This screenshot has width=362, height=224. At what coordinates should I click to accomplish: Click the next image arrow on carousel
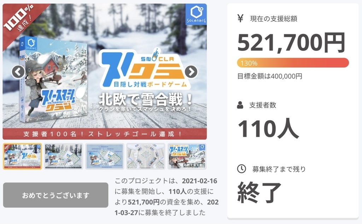click(191, 72)
